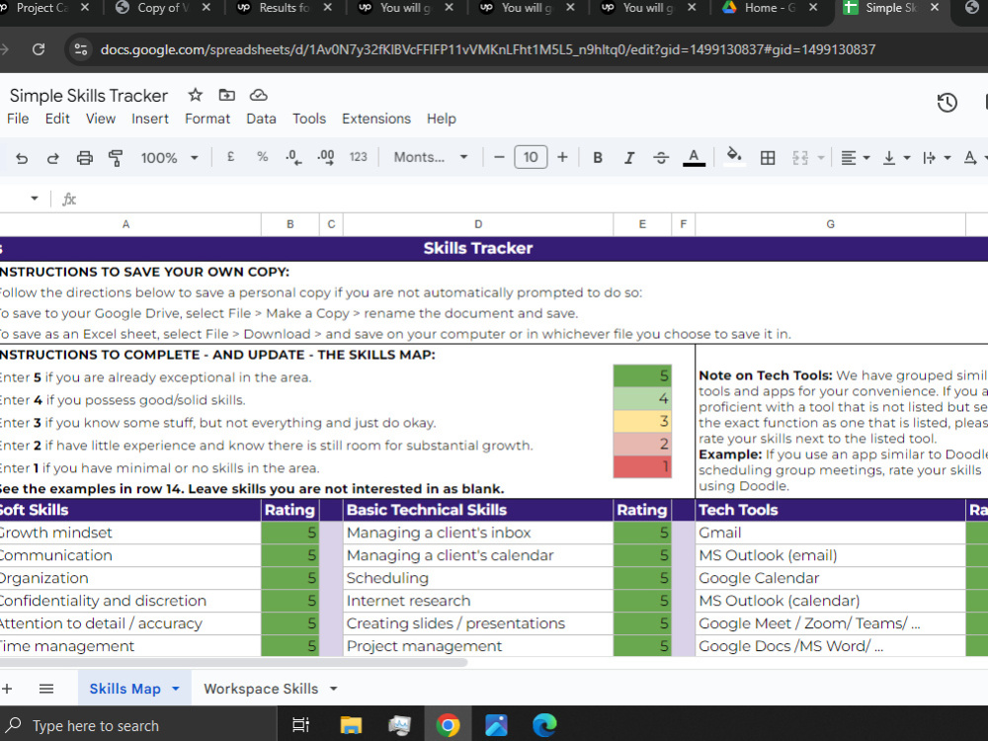This screenshot has height=741, width=988.
Task: Open text wrapping dropdown
Action: tap(937, 158)
